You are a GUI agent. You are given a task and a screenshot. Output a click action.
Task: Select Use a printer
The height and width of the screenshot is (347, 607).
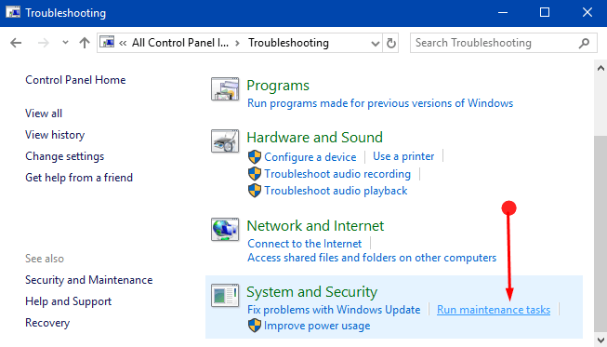click(403, 156)
